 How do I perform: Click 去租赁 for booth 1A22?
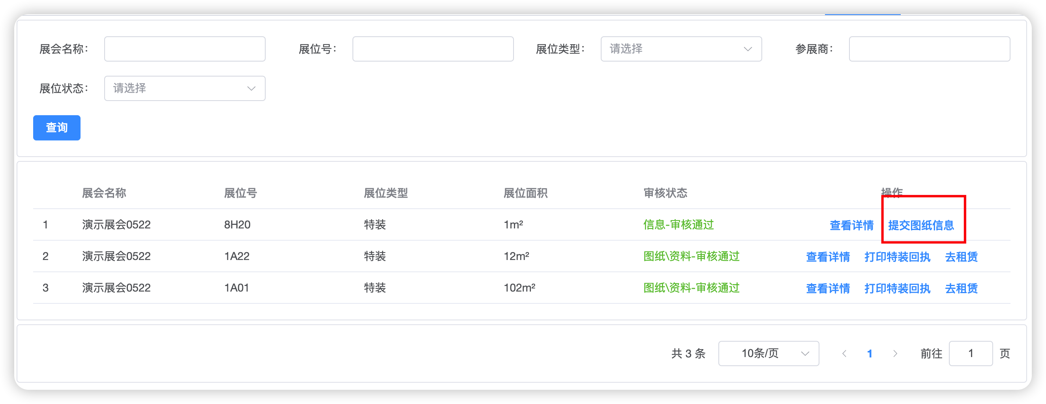point(961,257)
